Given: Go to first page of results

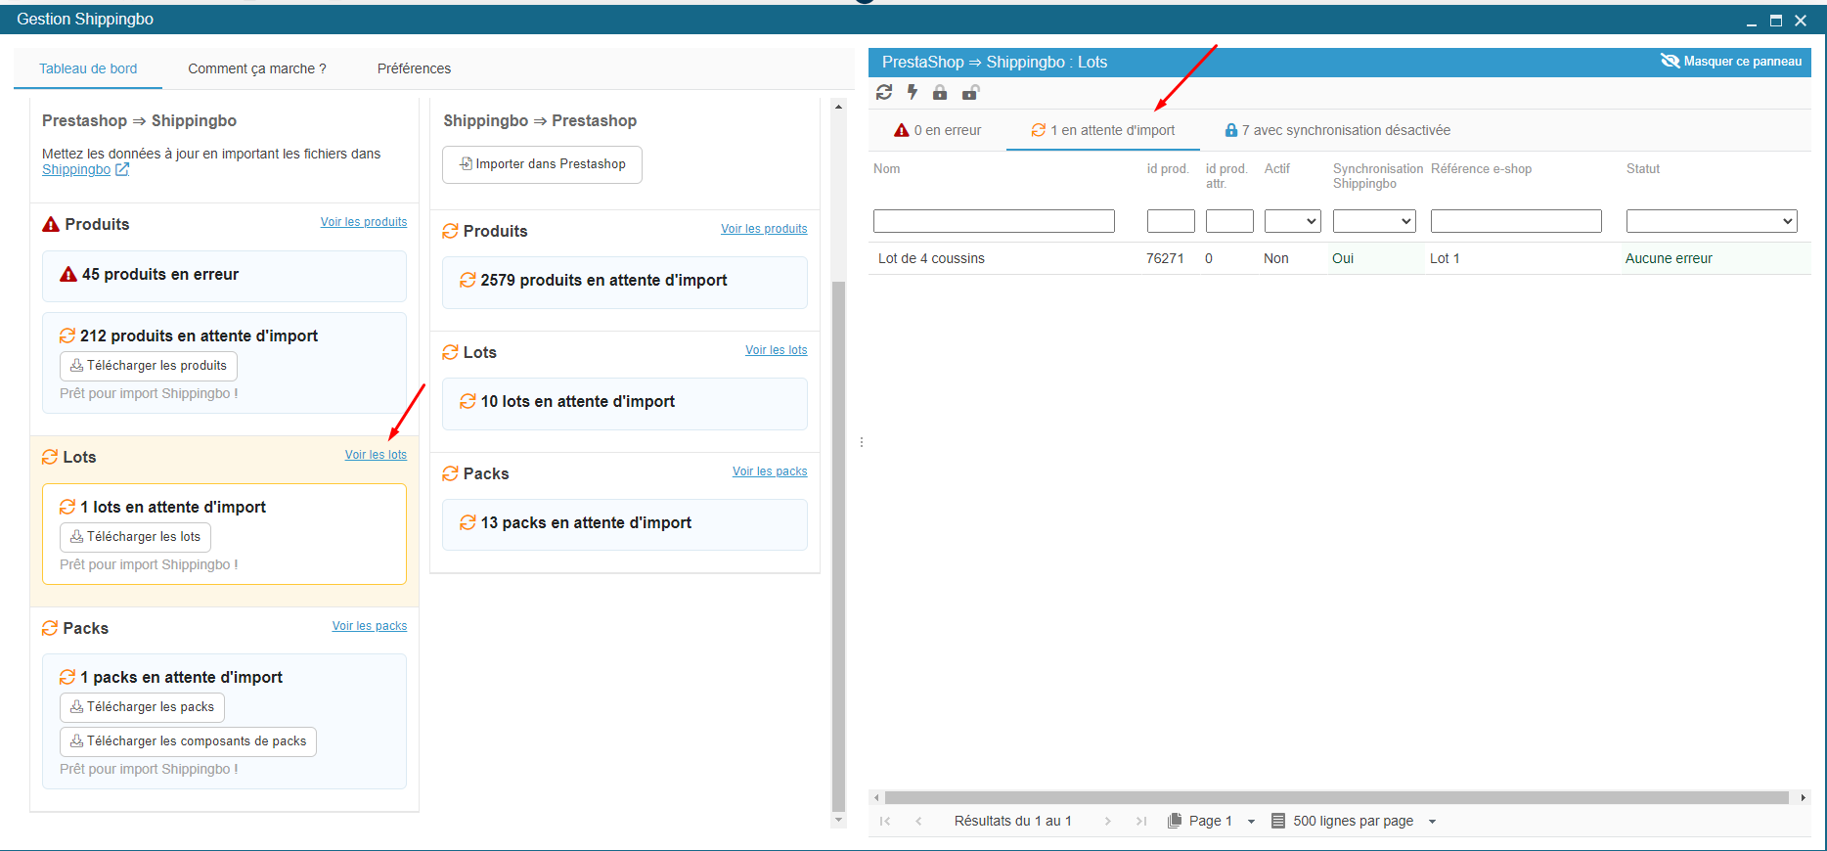Looking at the screenshot, I should (x=885, y=822).
